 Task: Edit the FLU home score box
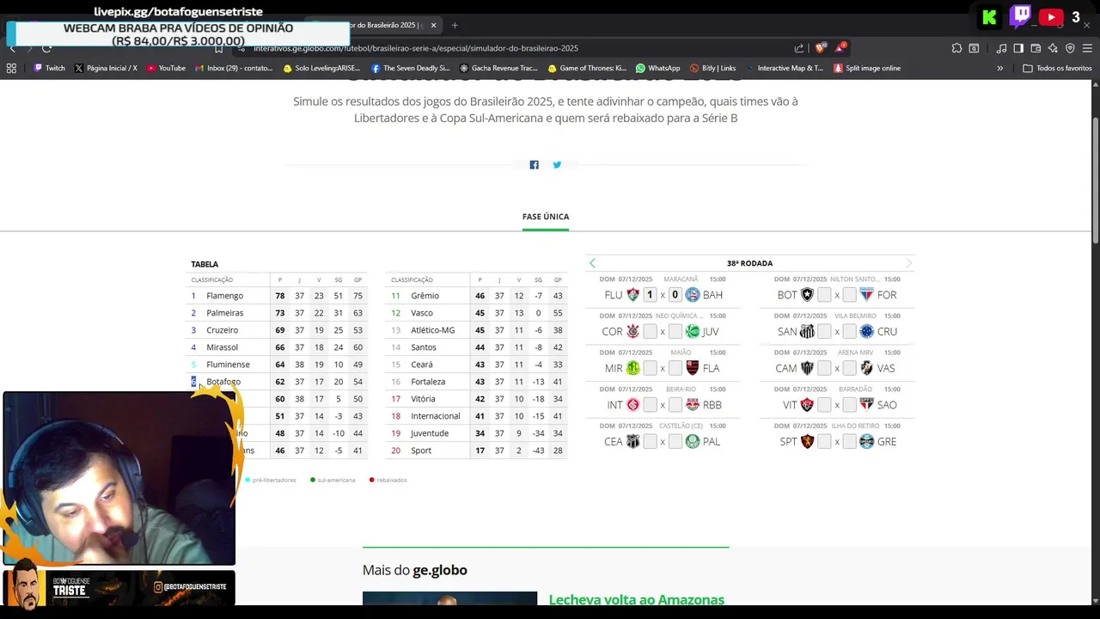(651, 295)
